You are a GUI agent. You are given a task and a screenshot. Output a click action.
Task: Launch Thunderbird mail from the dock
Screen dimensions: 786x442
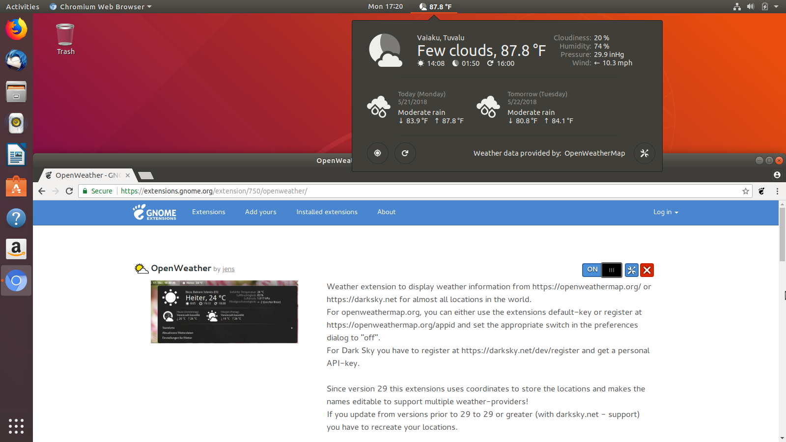pos(16,60)
